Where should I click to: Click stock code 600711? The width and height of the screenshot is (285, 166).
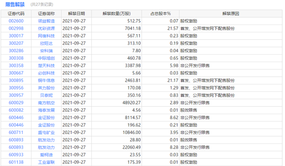click(x=16, y=132)
